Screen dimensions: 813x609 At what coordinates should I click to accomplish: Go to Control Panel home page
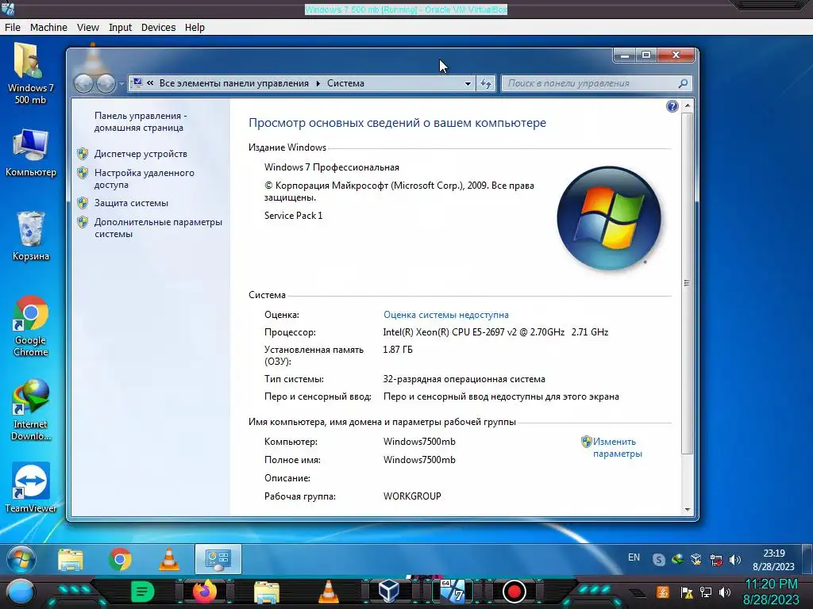tap(141, 121)
